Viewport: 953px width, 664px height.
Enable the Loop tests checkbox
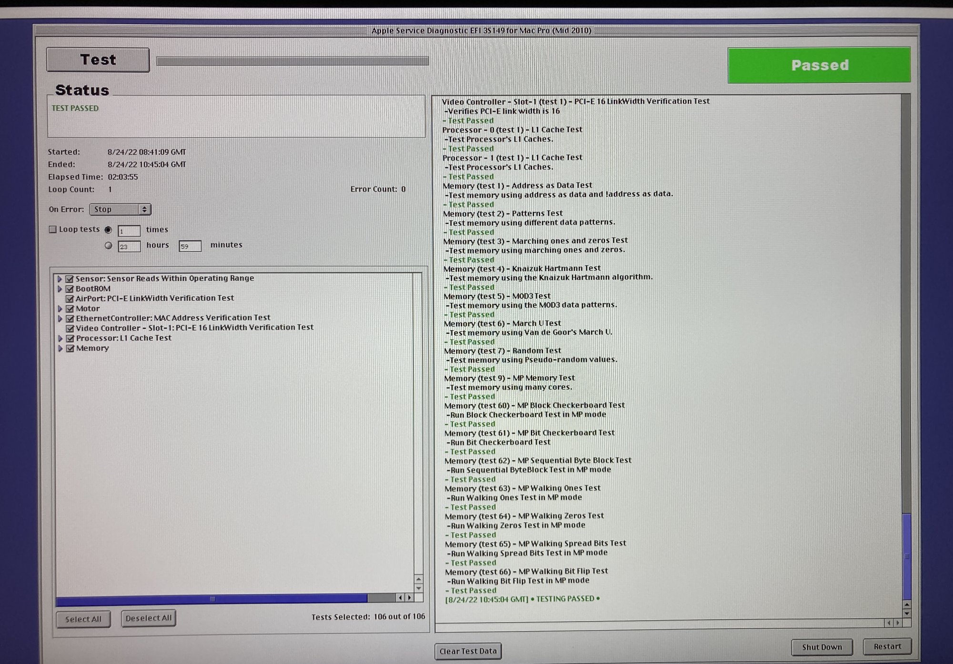tap(53, 230)
